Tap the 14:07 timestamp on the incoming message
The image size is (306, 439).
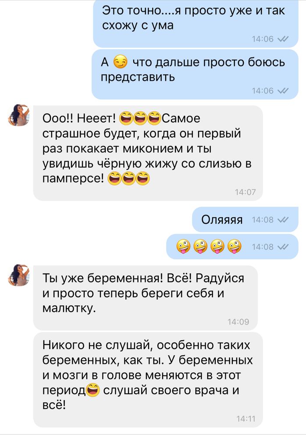246,192
